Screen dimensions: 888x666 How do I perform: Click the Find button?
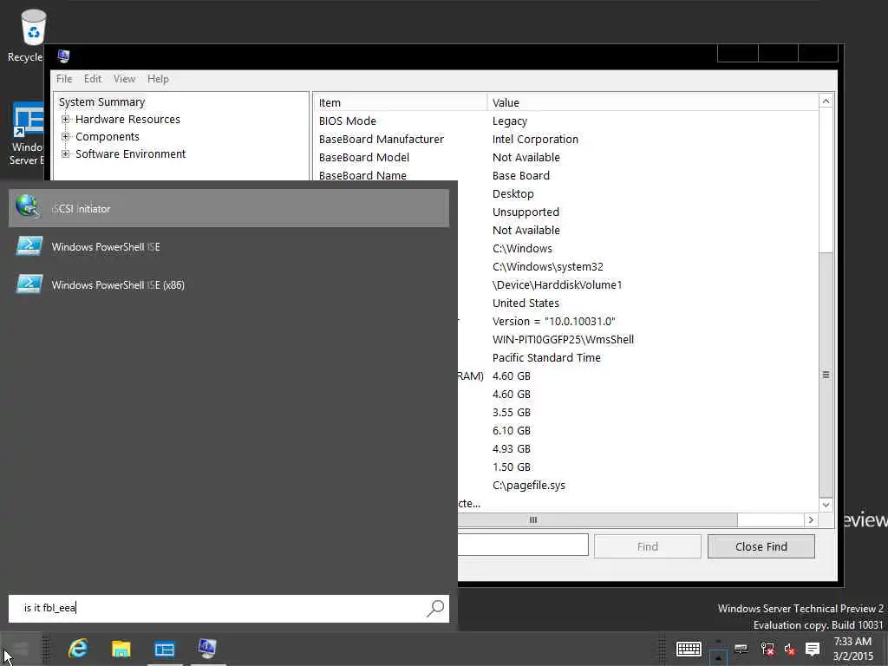tap(647, 546)
